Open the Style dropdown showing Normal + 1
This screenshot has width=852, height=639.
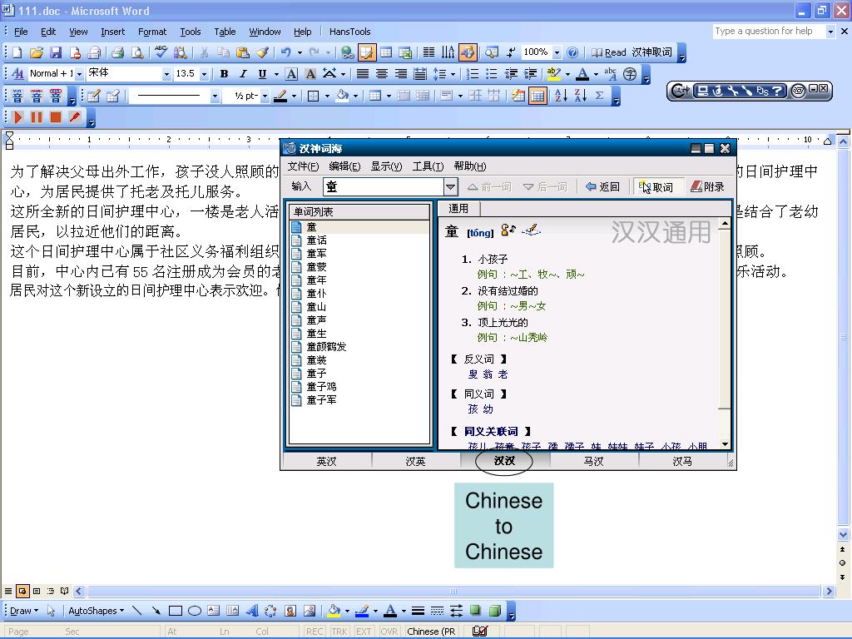coord(79,73)
